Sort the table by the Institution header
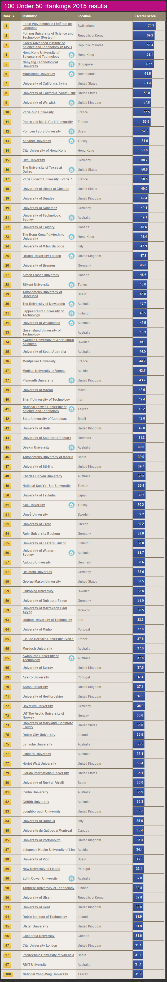 point(30,16)
